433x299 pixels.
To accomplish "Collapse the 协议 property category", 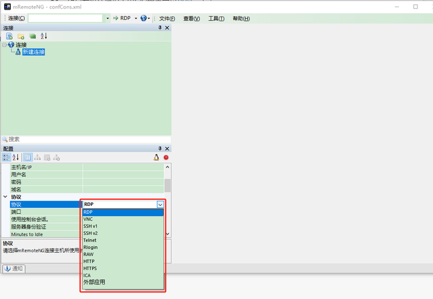I will point(5,197).
